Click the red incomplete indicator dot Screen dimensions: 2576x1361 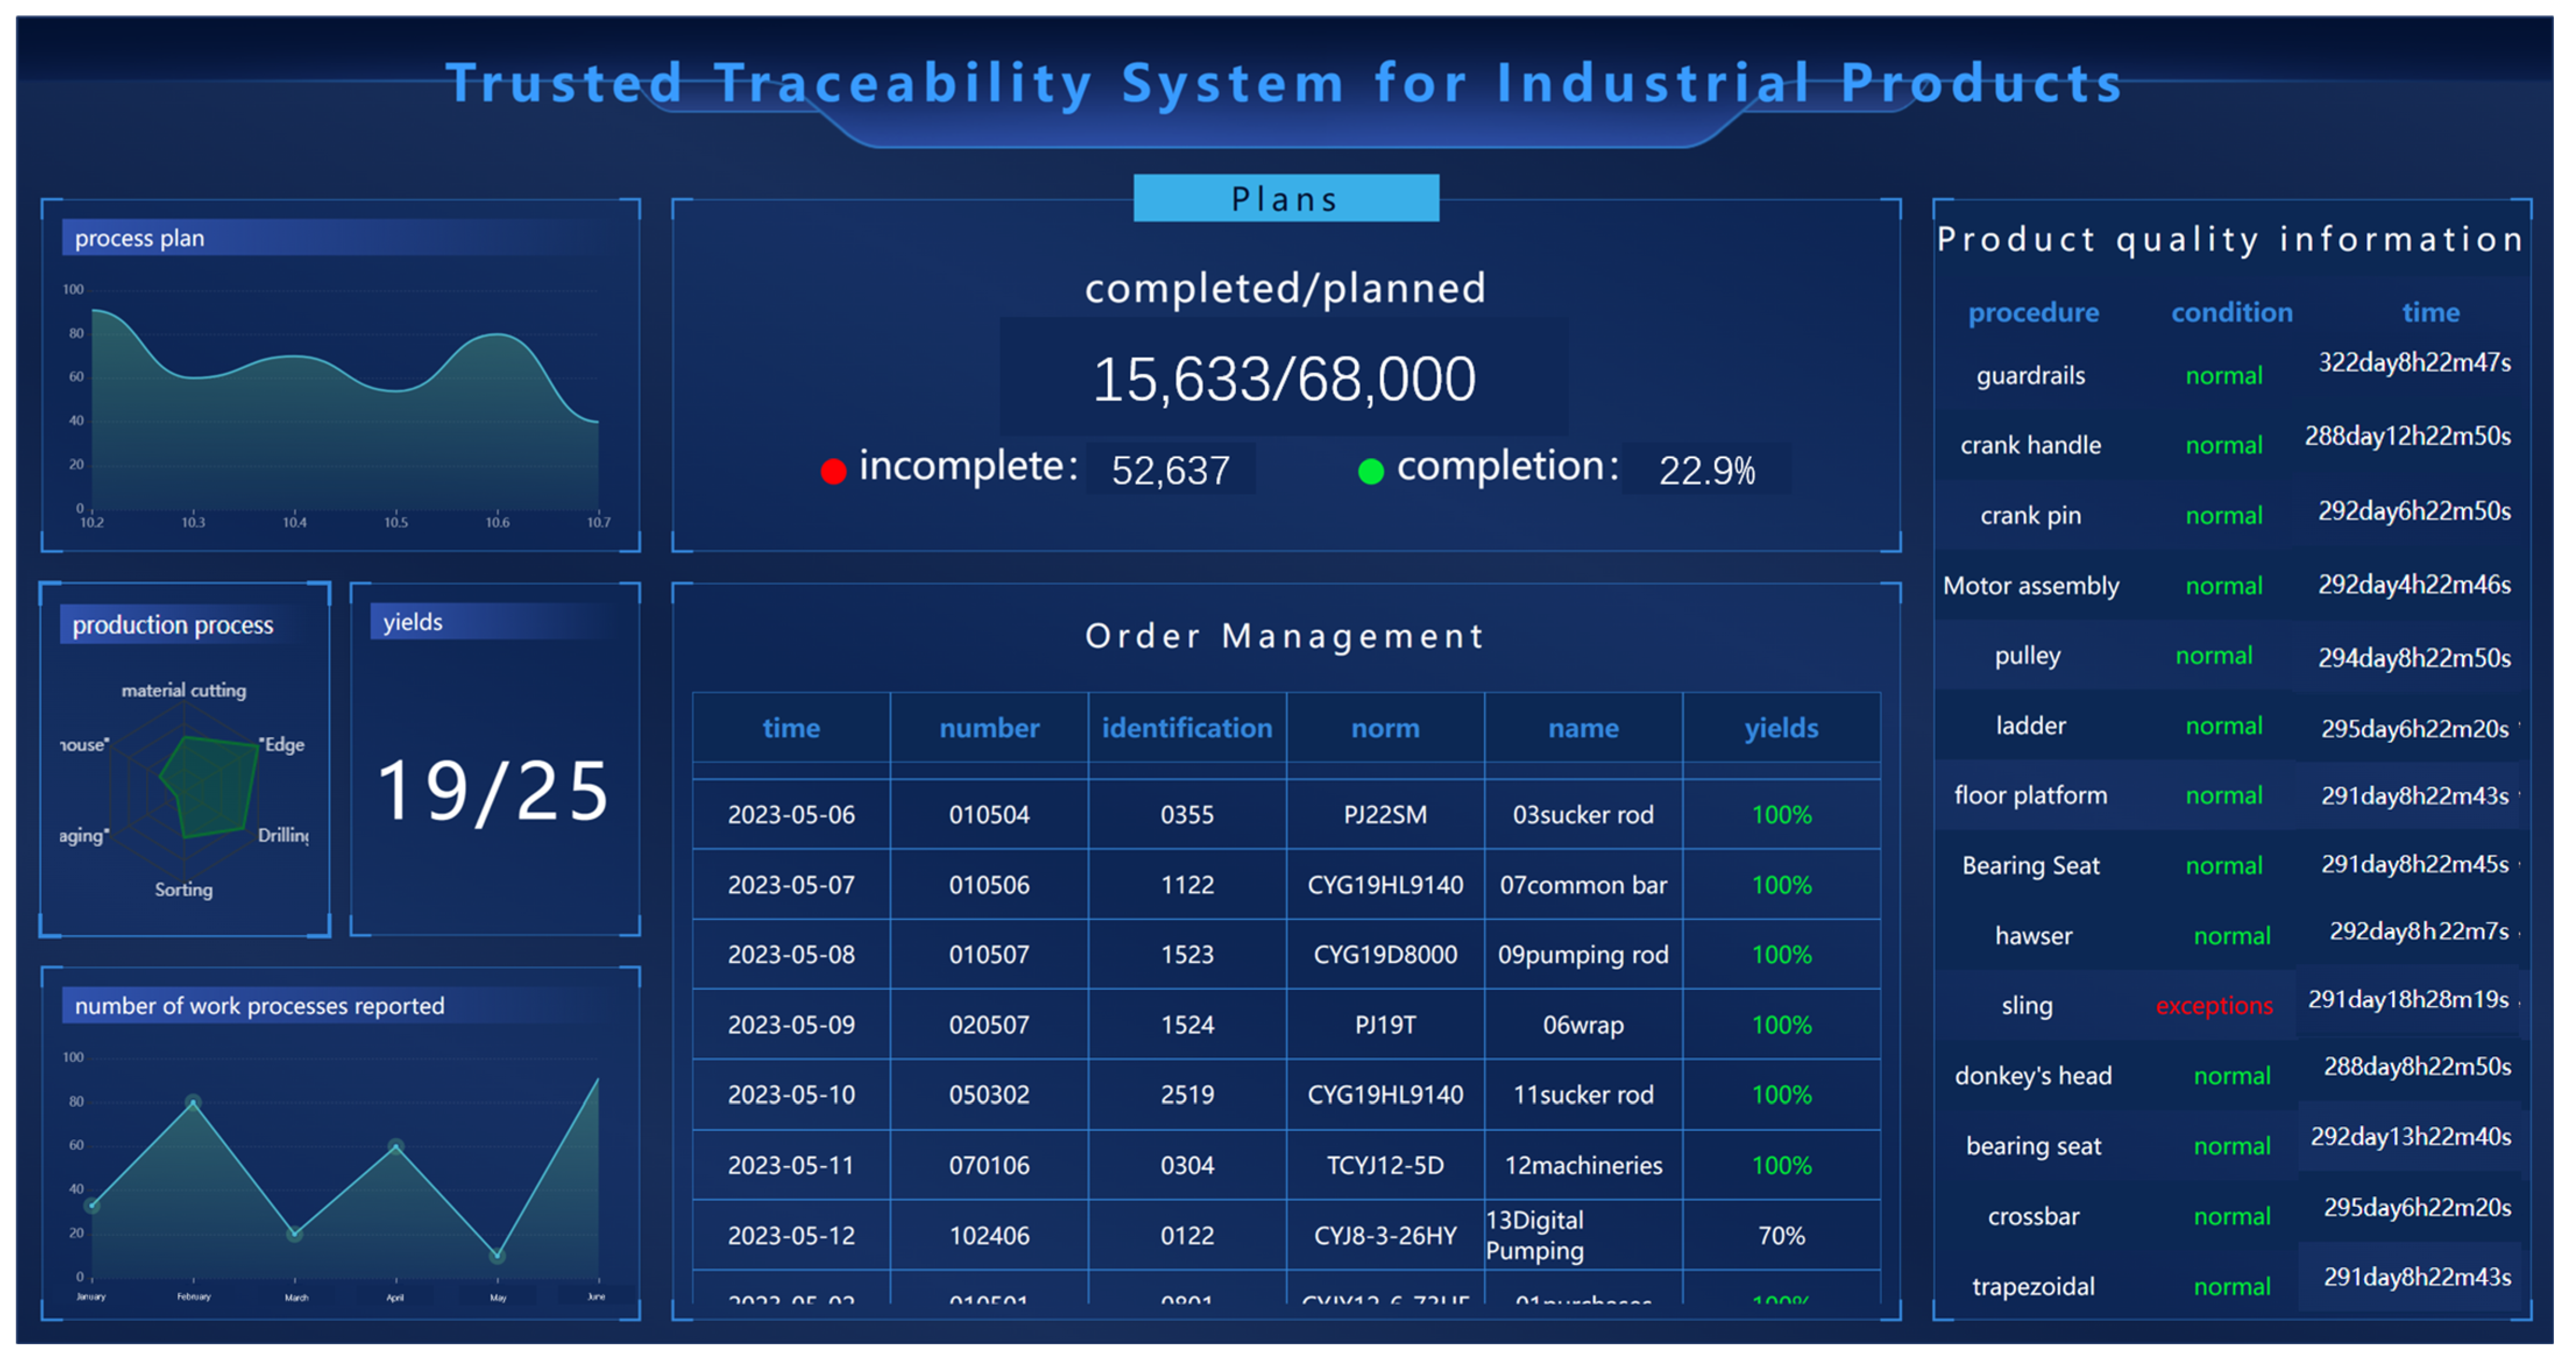[833, 471]
